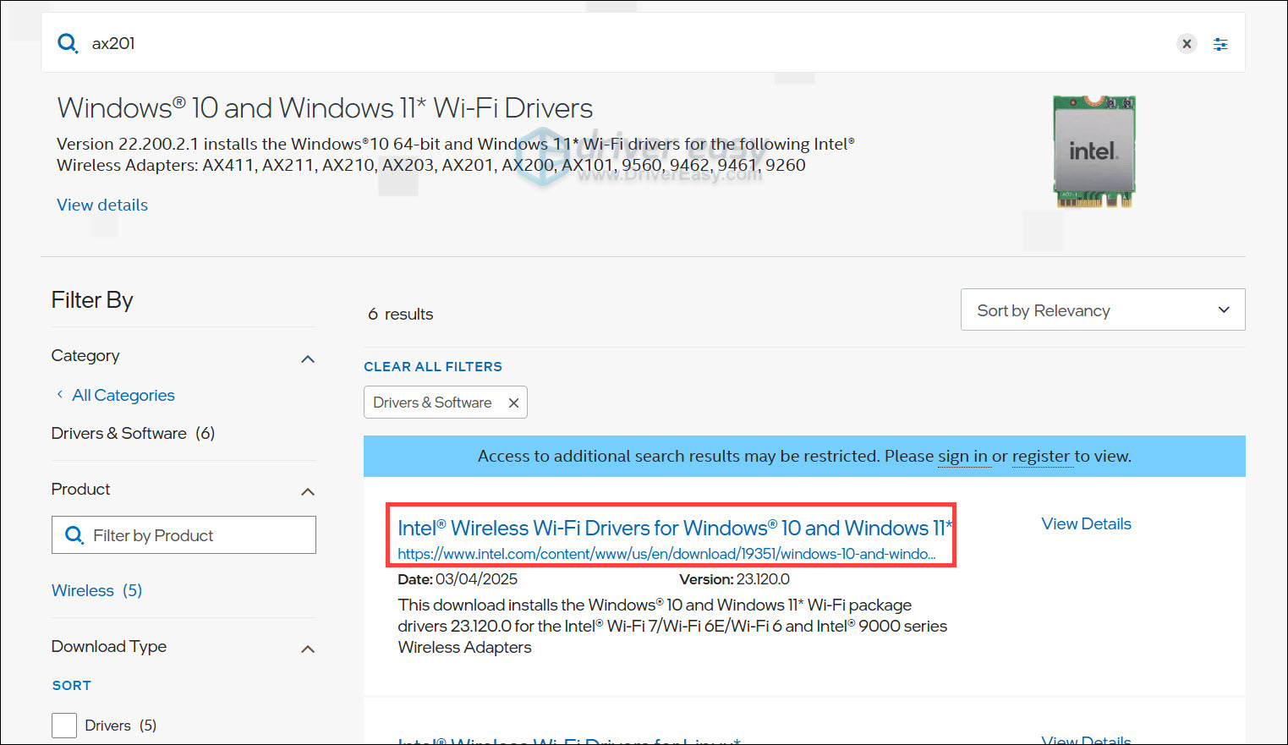This screenshot has width=1288, height=745.
Task: Collapse the Download Type section
Action: [x=308, y=649]
